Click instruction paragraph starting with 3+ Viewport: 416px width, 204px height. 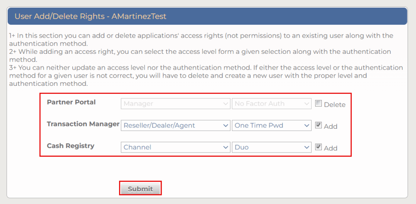[x=206, y=76]
